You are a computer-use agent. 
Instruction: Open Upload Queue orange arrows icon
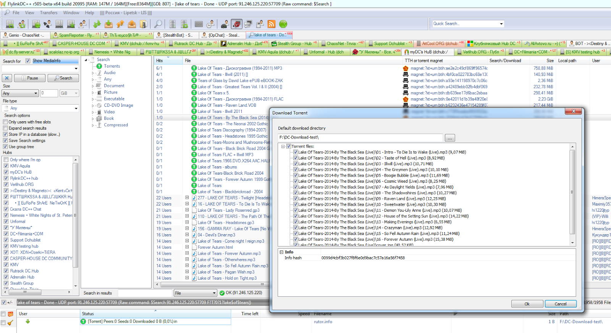click(x=120, y=24)
